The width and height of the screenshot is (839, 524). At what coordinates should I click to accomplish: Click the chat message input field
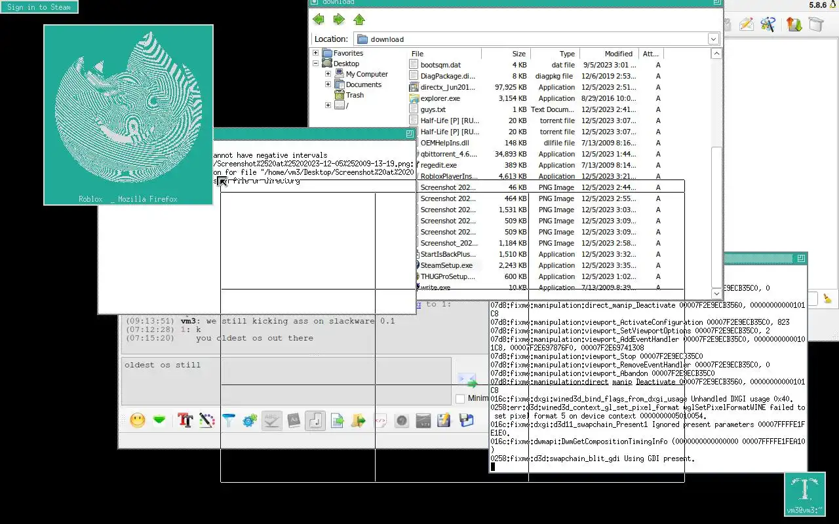(x=286, y=381)
